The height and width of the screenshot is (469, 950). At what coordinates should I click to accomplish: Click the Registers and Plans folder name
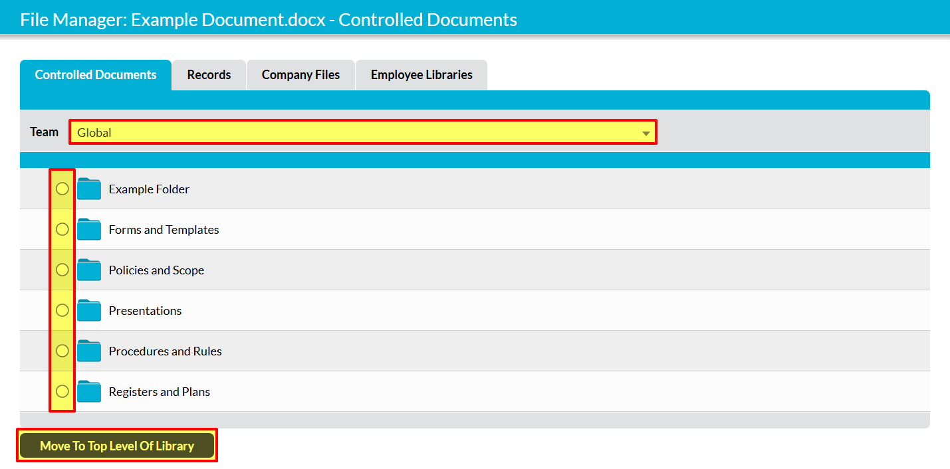160,392
